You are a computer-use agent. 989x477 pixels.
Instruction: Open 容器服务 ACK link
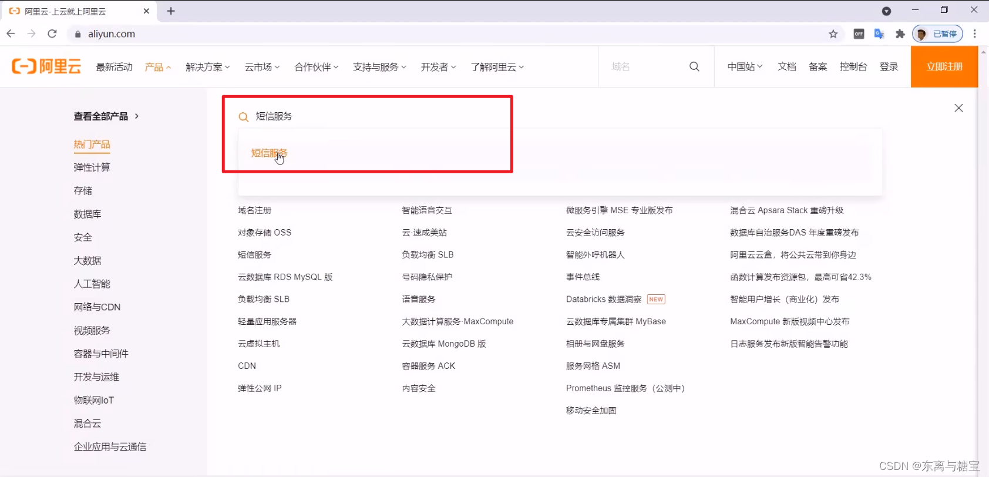429,366
